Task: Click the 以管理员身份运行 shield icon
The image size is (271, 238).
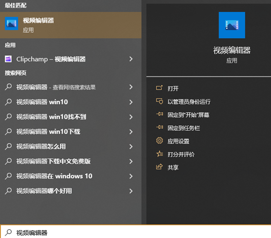Action: 159,101
